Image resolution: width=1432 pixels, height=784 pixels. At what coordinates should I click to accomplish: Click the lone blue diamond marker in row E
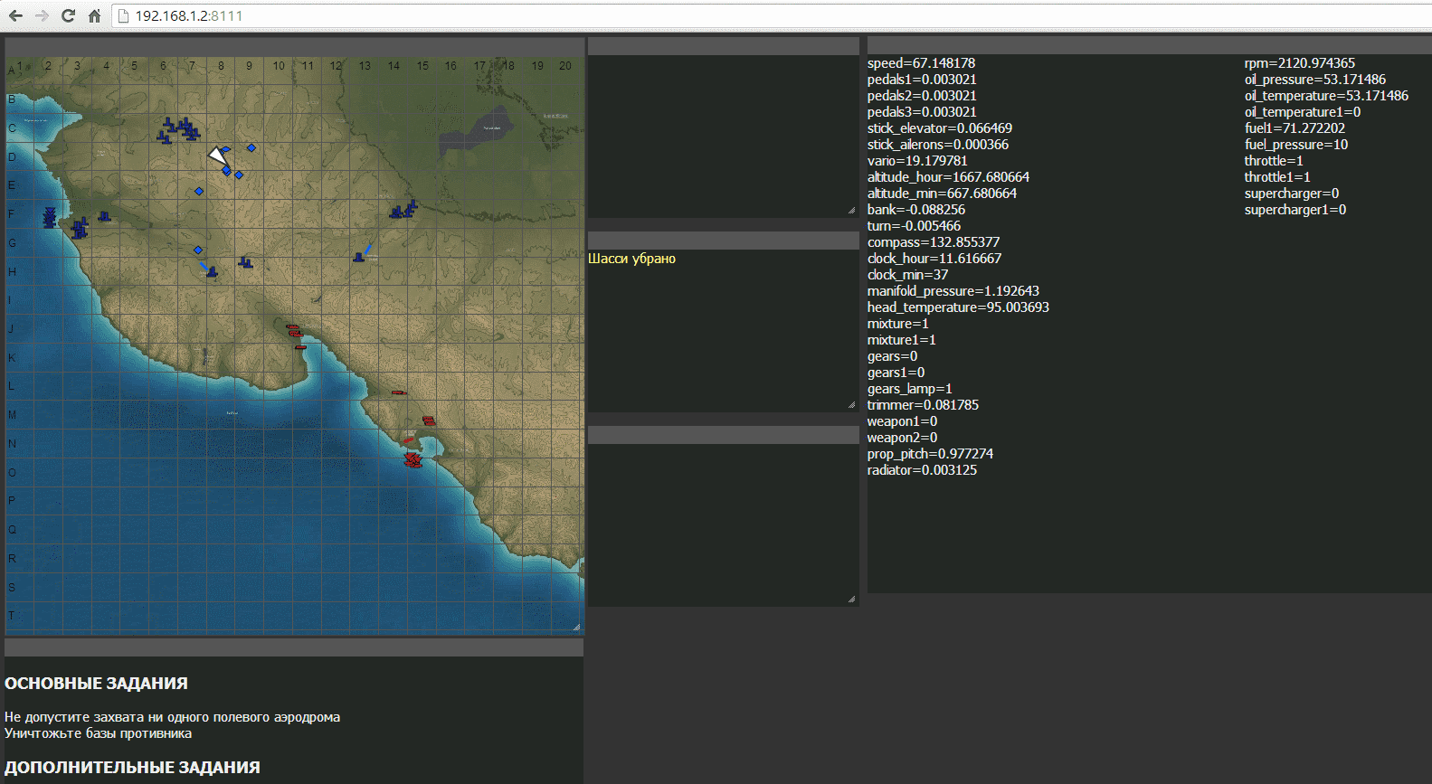[x=199, y=191]
